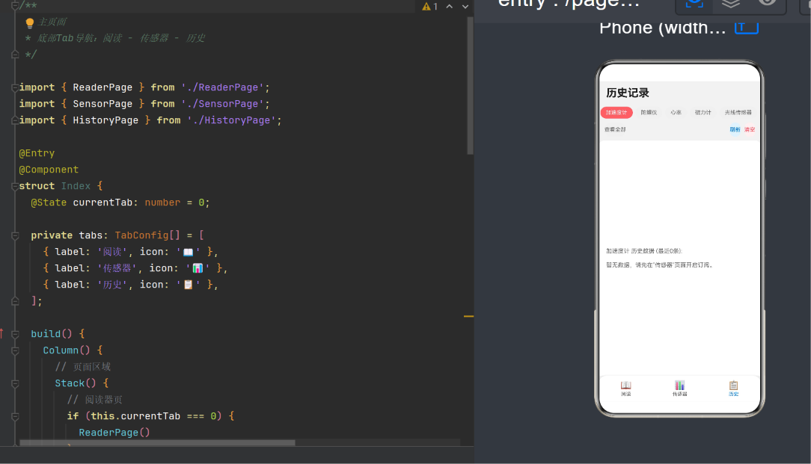Tap the 传感器 chart icon in phone preview
The image size is (811, 464).
[x=679, y=386]
